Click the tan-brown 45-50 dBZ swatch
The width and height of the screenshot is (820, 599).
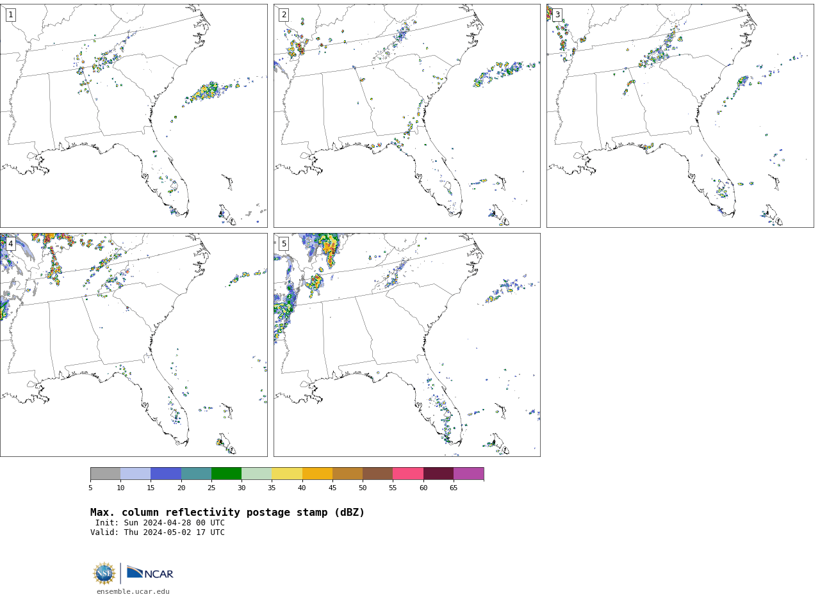pyautogui.click(x=347, y=474)
